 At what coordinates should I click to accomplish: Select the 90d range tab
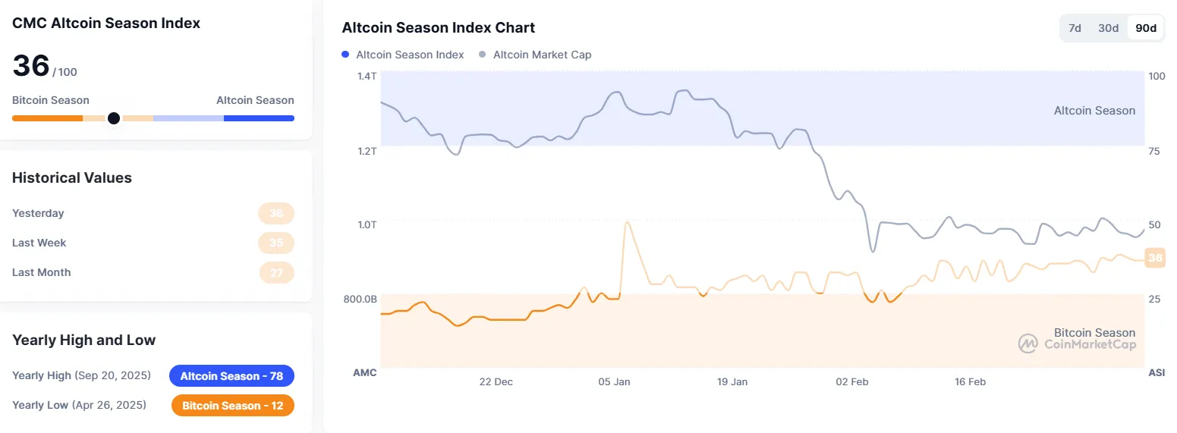1146,28
